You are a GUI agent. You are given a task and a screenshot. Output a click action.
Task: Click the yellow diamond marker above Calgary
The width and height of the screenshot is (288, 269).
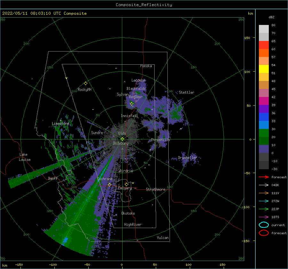tap(126, 184)
